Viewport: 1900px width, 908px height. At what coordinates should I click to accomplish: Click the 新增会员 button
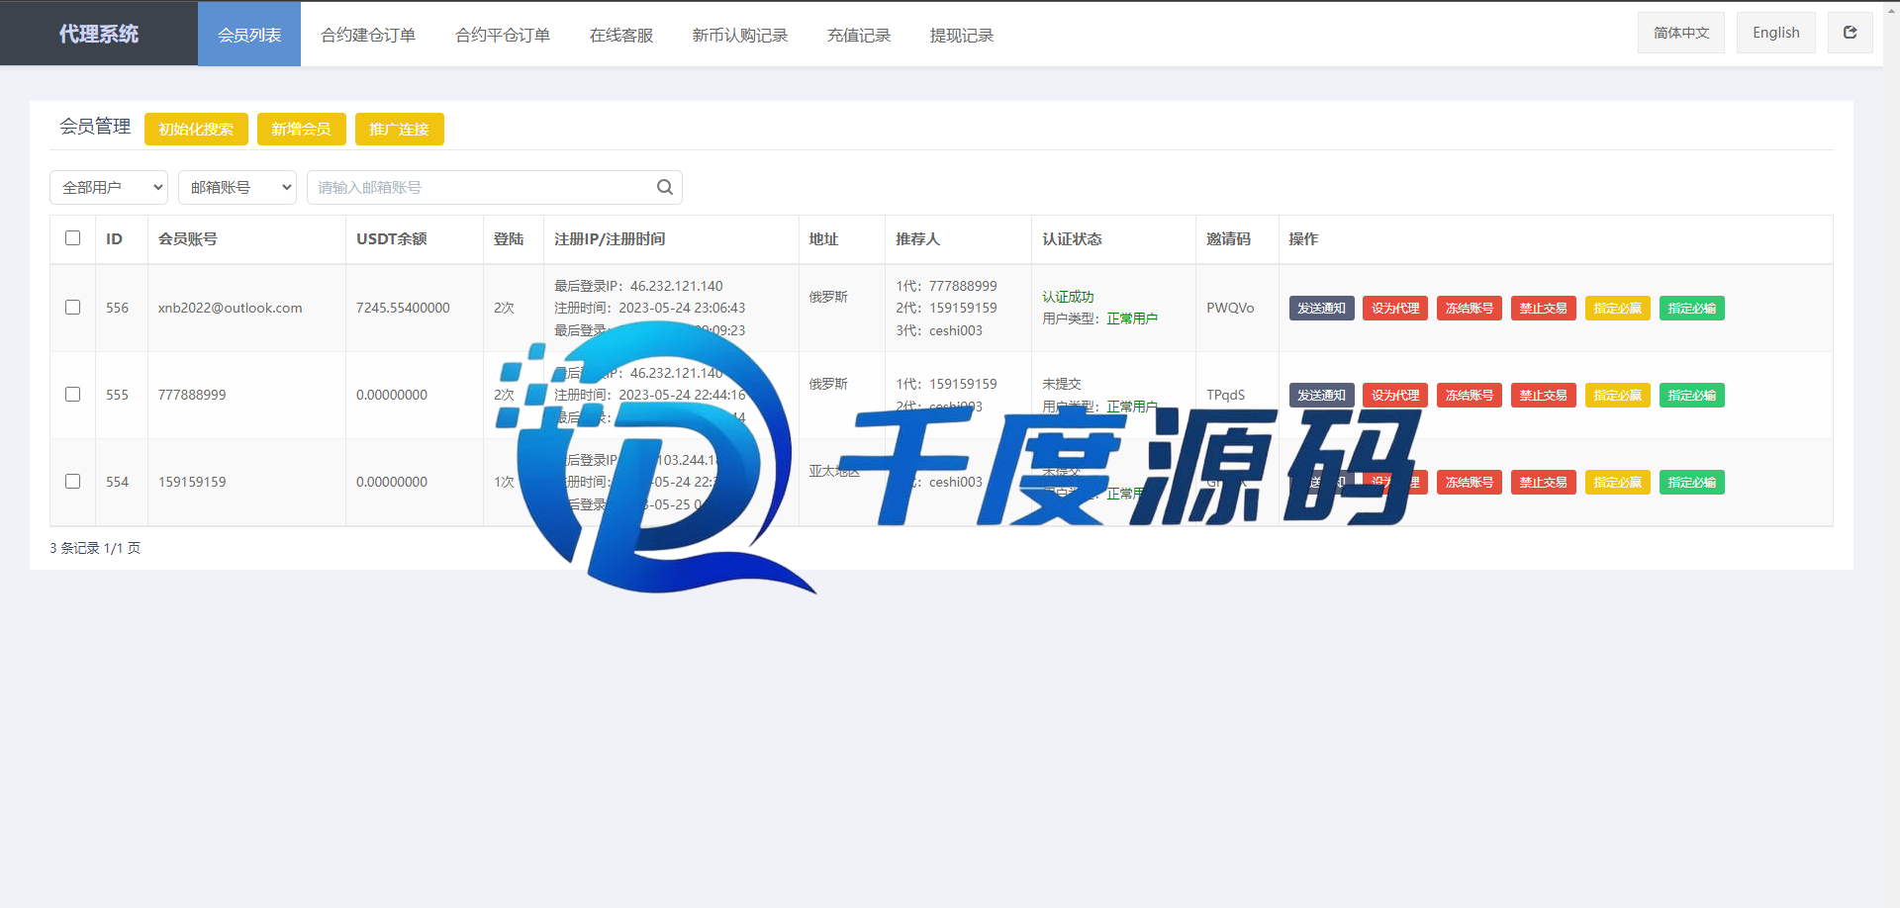[x=301, y=130]
